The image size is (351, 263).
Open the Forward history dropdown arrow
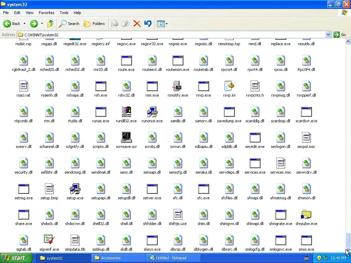click(42, 24)
